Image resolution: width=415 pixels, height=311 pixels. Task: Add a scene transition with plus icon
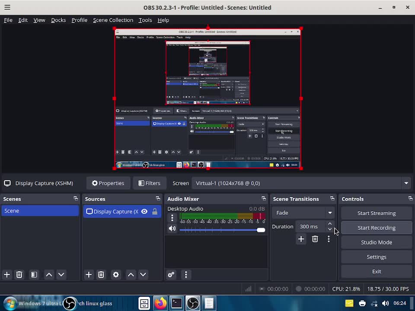[301, 239]
